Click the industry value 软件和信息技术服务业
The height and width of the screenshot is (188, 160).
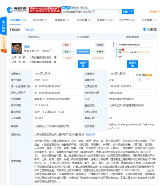pyautogui.click(x=121, y=99)
